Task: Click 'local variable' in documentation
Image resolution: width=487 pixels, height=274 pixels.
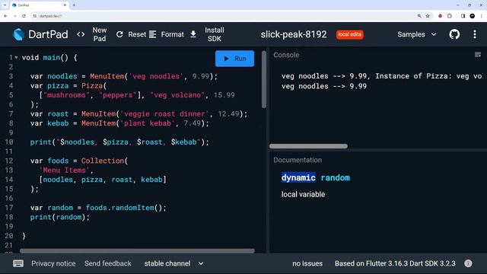Action: click(303, 195)
